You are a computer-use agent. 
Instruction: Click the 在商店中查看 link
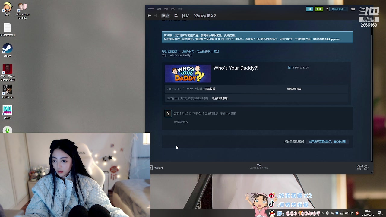pyautogui.click(x=294, y=89)
